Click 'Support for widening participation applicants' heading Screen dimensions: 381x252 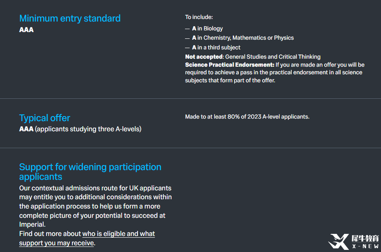(x=90, y=171)
